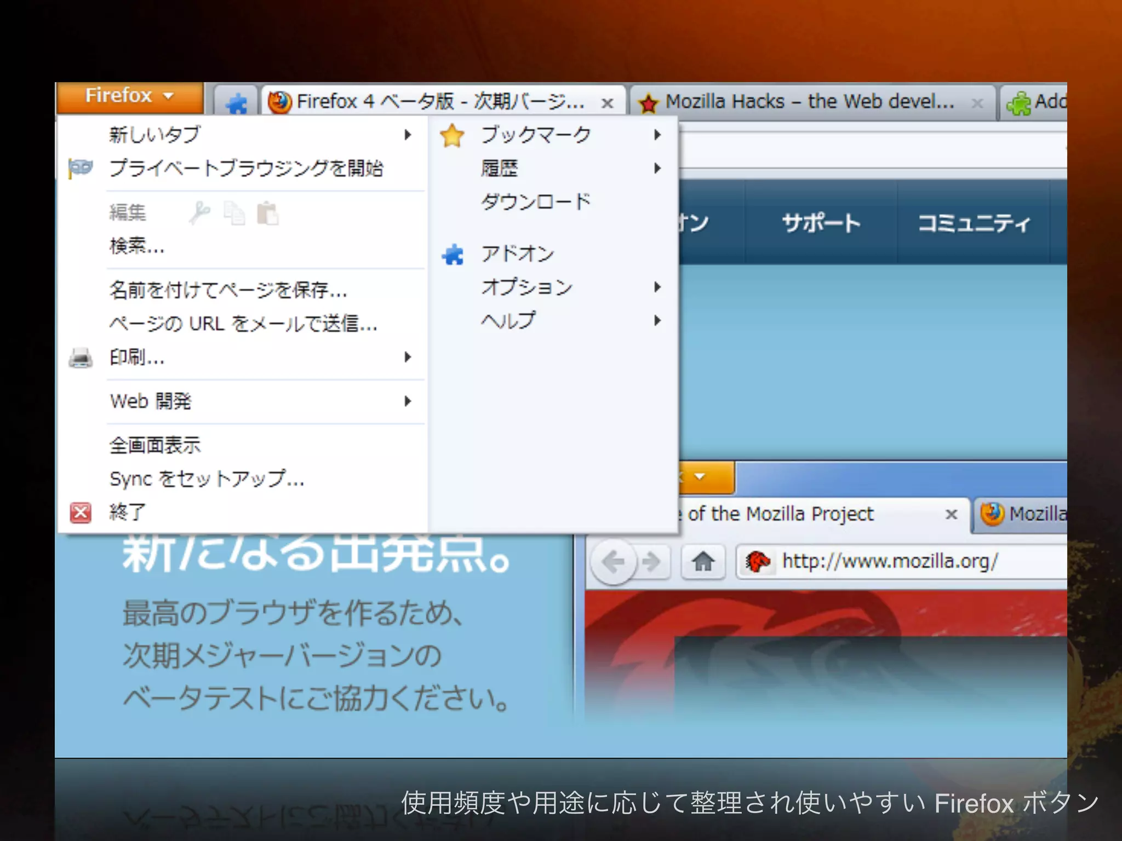The height and width of the screenshot is (841, 1122).
Task: Open オプション menu item
Action: click(x=553, y=287)
